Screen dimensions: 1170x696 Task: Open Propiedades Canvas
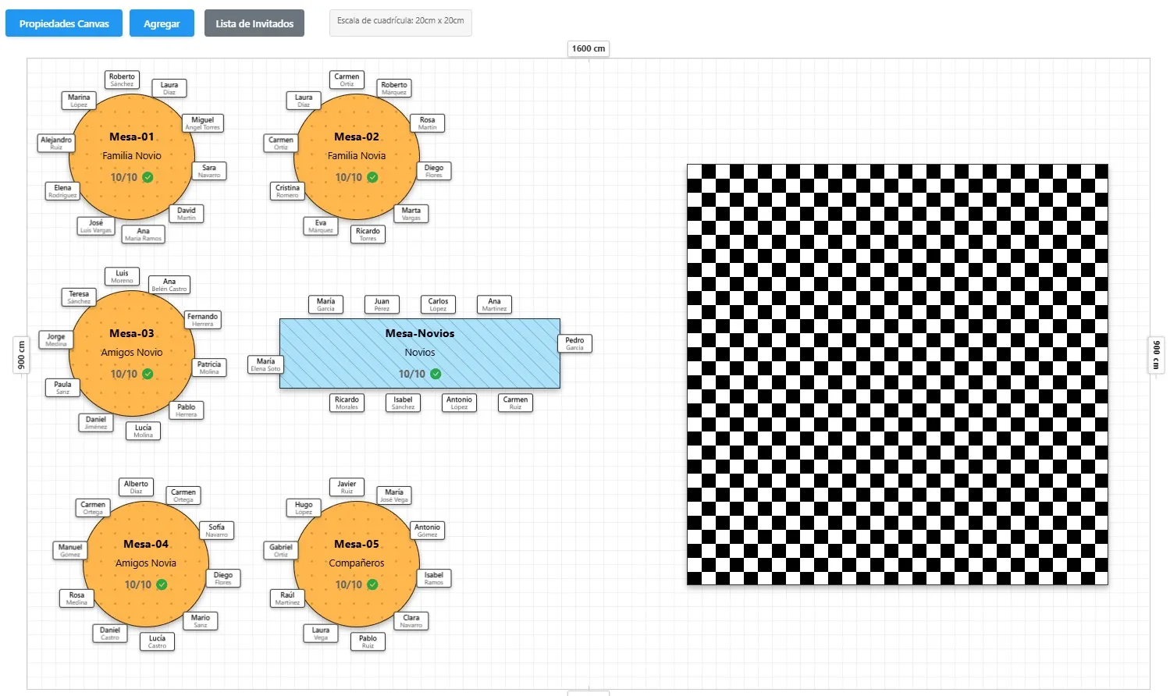64,23
